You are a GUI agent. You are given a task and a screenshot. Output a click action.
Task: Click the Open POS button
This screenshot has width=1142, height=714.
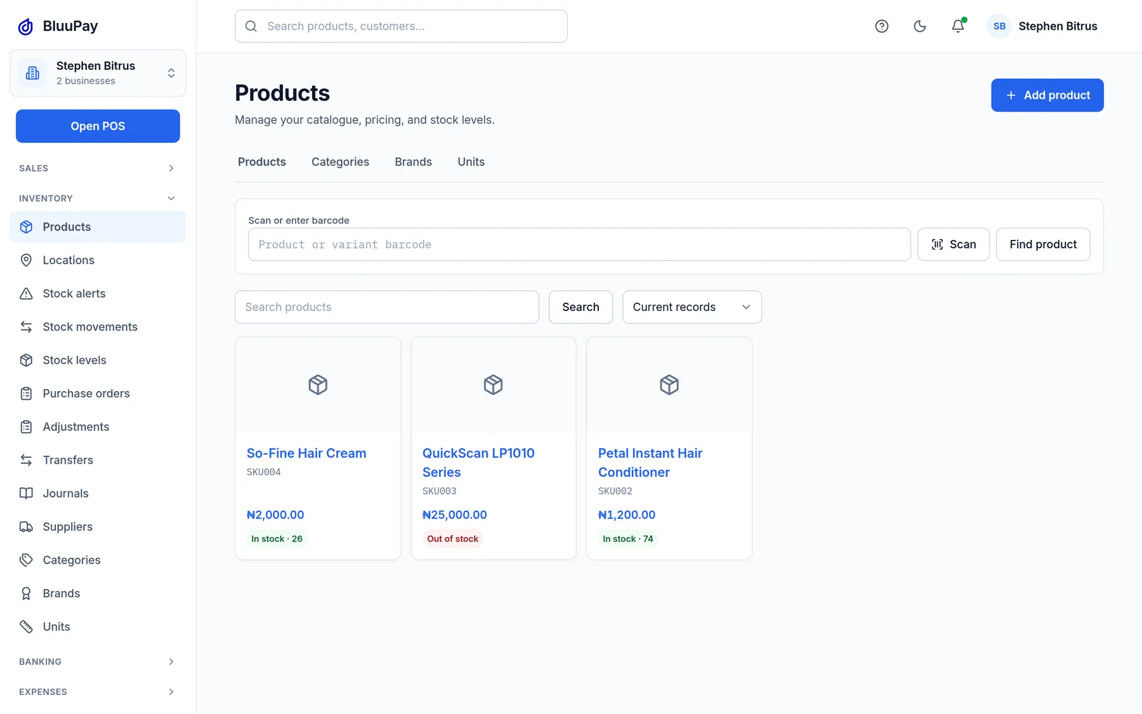tap(98, 126)
